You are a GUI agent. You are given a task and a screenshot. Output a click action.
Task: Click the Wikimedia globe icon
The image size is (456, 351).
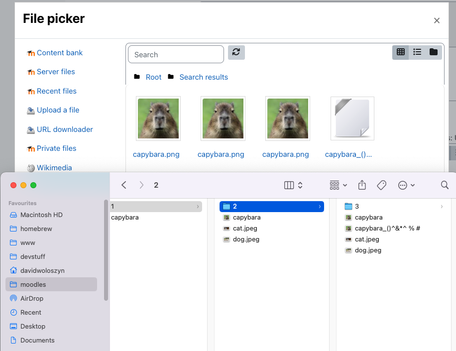click(31, 168)
